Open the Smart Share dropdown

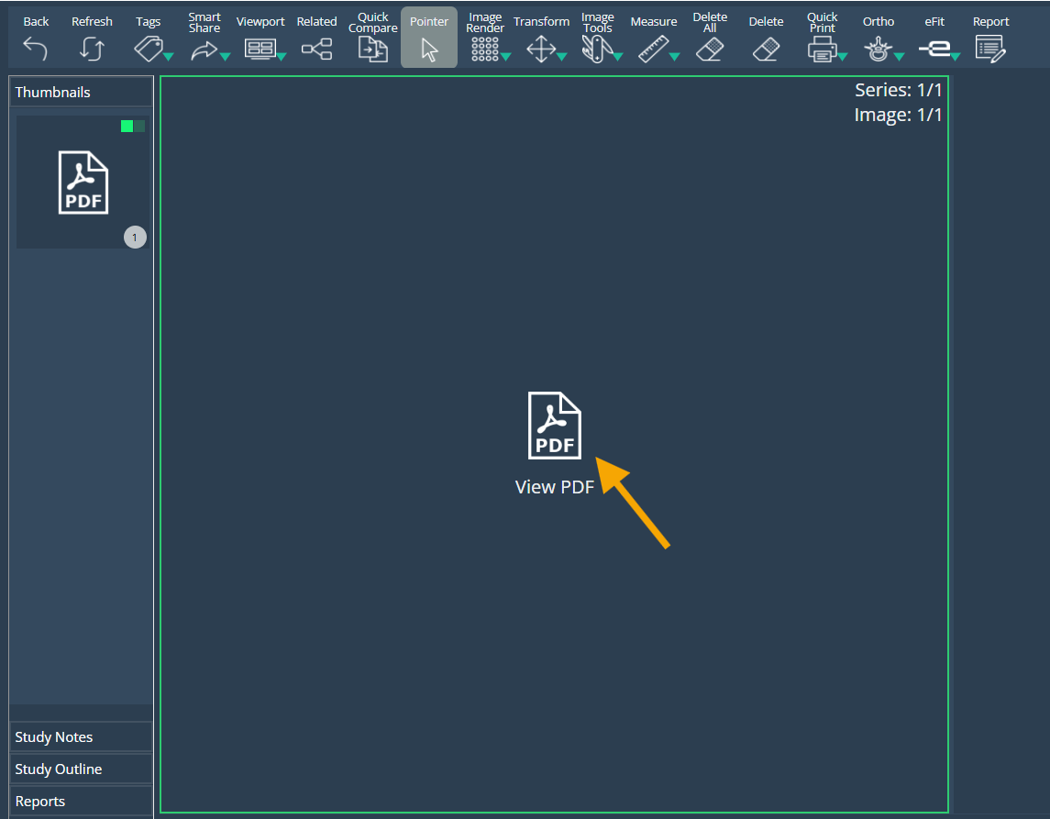tap(225, 57)
